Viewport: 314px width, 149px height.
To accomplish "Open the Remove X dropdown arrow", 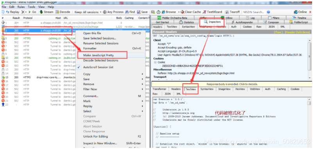I will click(26, 12).
